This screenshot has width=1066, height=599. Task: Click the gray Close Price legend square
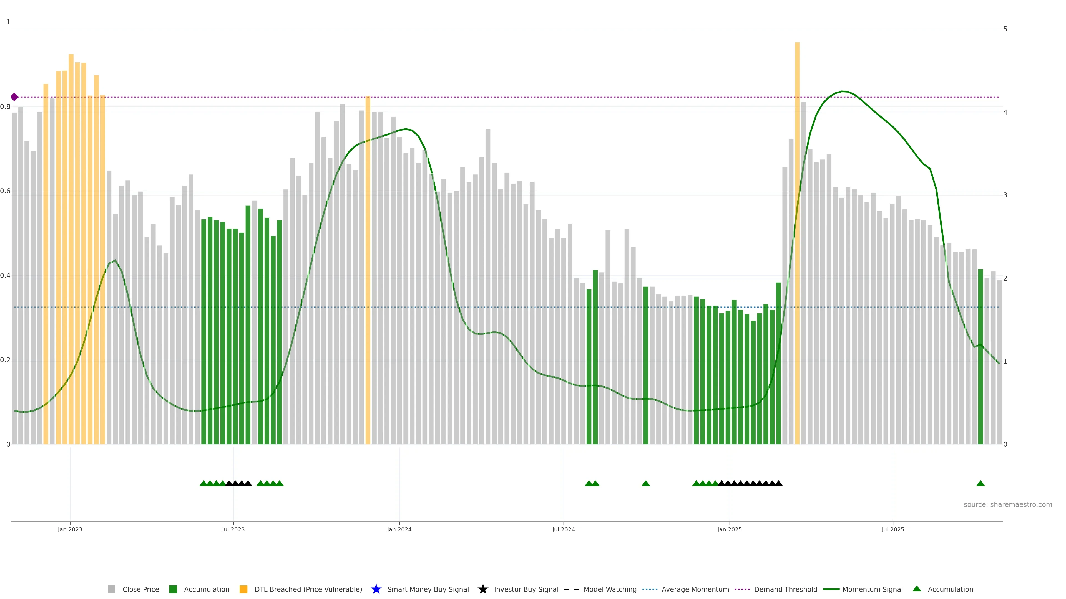coord(111,589)
